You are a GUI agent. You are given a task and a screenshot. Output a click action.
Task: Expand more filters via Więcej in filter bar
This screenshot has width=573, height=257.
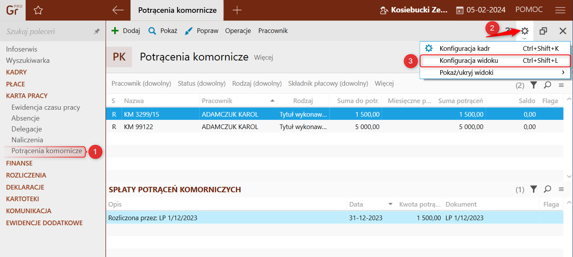[x=384, y=83]
